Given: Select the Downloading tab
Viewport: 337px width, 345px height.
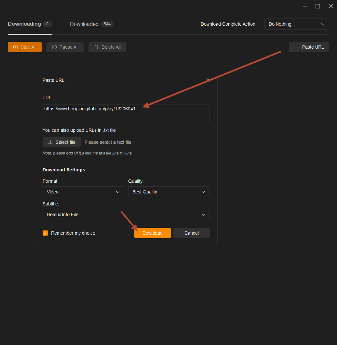Looking at the screenshot, I should point(24,24).
